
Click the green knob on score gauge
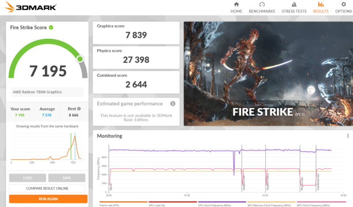(80, 59)
